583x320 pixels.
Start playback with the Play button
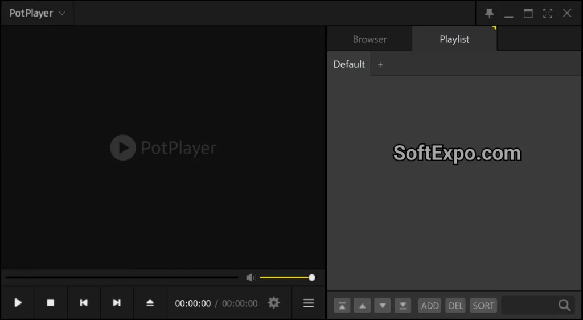coord(18,303)
